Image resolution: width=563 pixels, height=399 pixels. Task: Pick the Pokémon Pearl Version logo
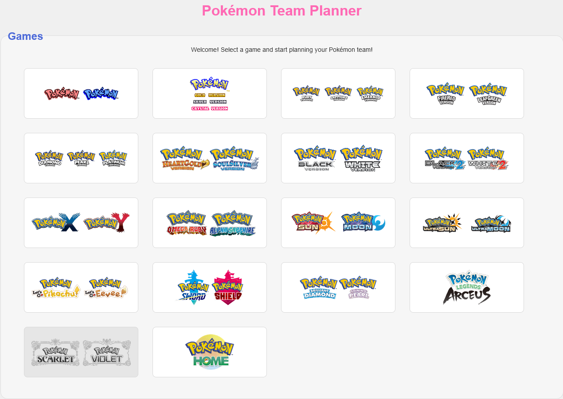pyautogui.click(x=81, y=158)
